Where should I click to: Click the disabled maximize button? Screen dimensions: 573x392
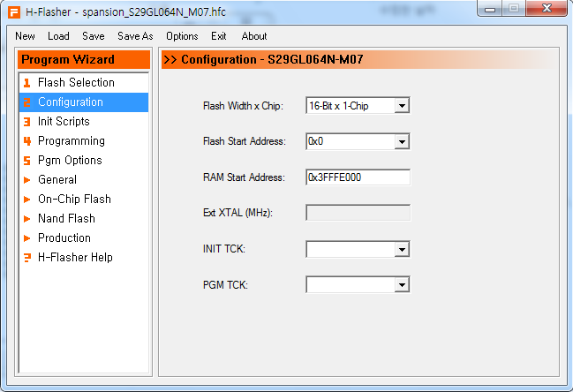[x=514, y=9]
